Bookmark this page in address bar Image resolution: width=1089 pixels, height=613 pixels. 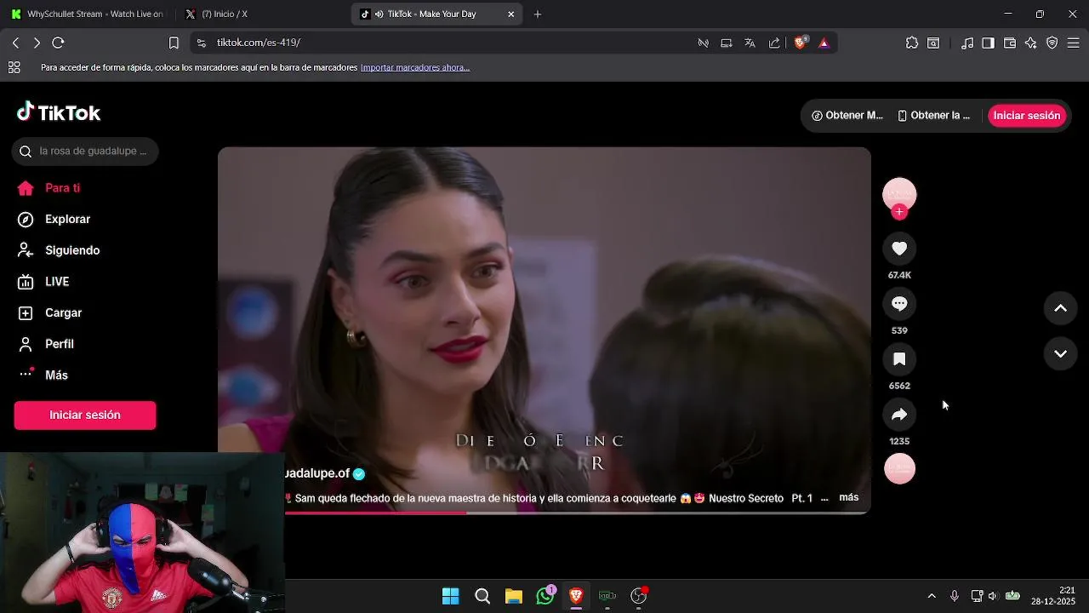click(174, 43)
